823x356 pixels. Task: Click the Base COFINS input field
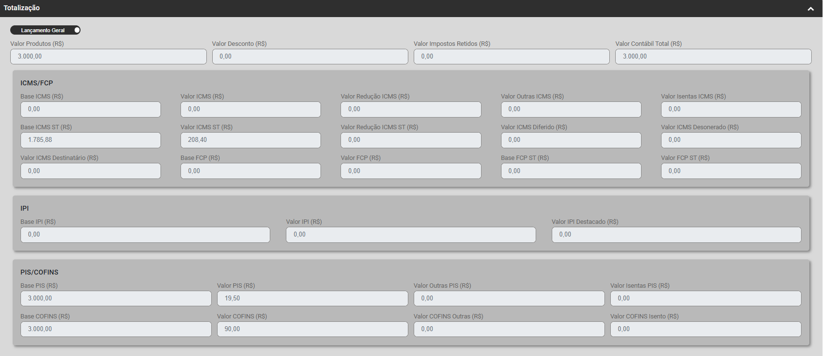point(116,329)
